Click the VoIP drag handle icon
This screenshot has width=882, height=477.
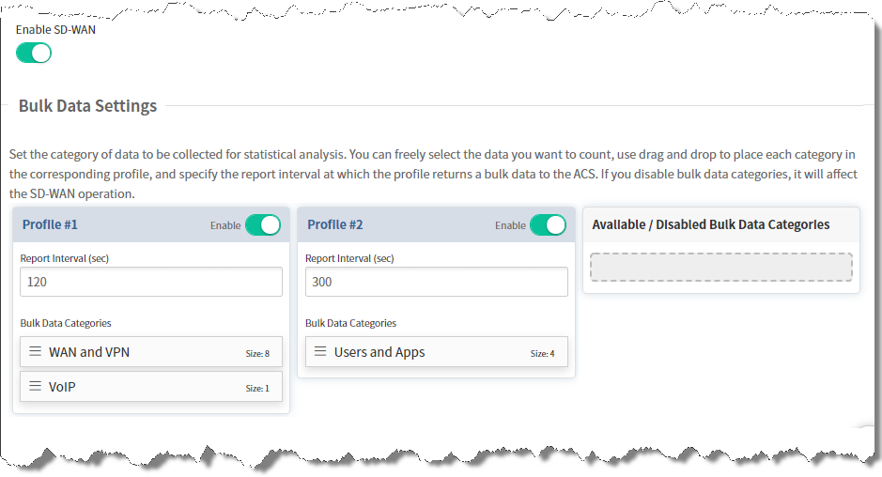(35, 386)
